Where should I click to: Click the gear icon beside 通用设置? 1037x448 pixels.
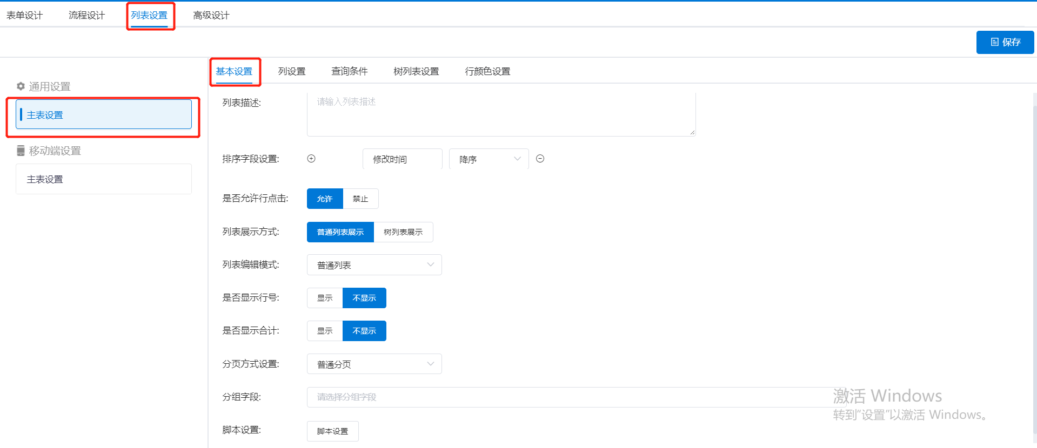[21, 86]
